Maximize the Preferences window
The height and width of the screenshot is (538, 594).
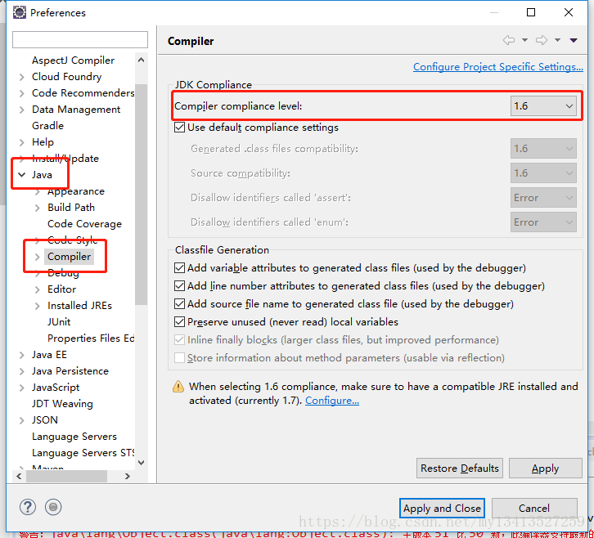pos(531,12)
